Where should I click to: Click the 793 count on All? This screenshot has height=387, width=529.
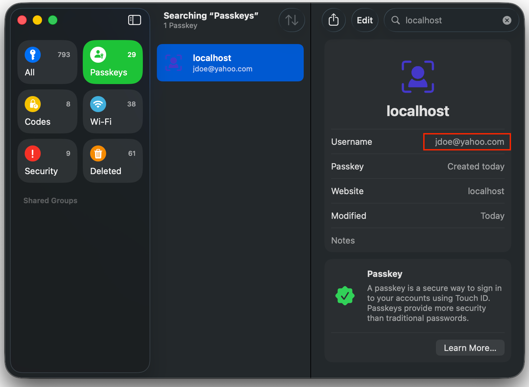pyautogui.click(x=64, y=55)
